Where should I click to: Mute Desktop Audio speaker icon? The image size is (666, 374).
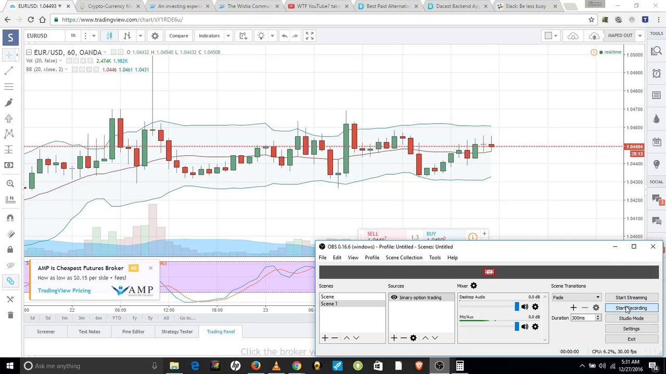[x=524, y=307]
